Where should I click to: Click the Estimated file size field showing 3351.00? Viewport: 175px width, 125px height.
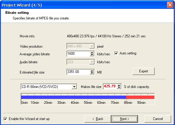(78, 72)
